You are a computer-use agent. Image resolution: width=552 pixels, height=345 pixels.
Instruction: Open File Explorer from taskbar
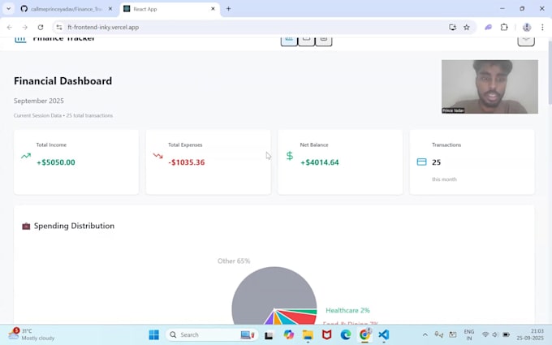coord(308,334)
